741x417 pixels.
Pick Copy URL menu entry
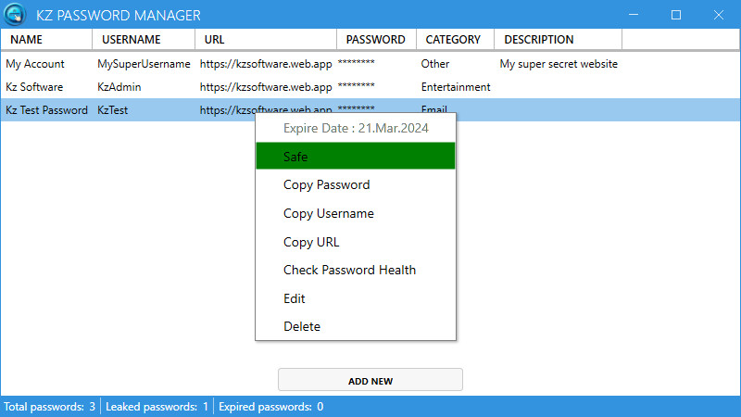[311, 242]
